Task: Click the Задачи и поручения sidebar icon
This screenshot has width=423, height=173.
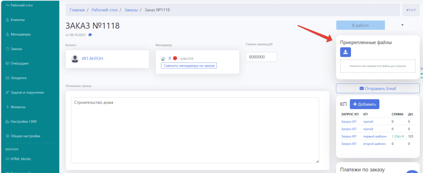Action: pos(8,92)
